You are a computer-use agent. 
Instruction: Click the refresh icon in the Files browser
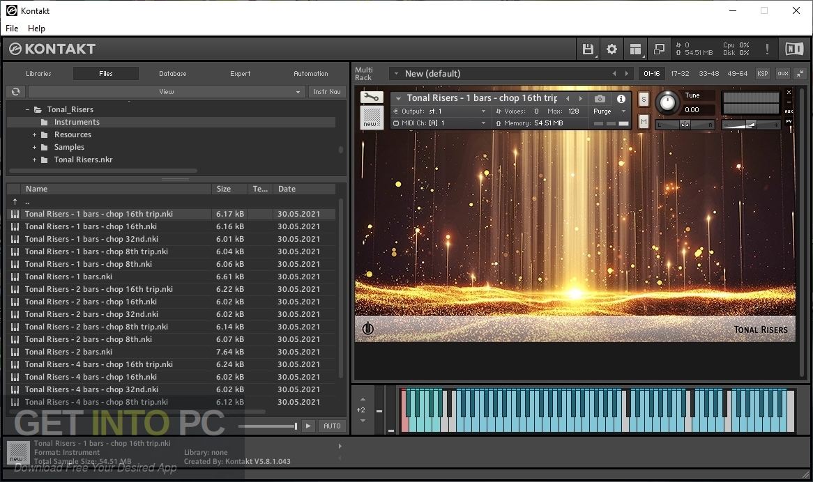[x=15, y=92]
